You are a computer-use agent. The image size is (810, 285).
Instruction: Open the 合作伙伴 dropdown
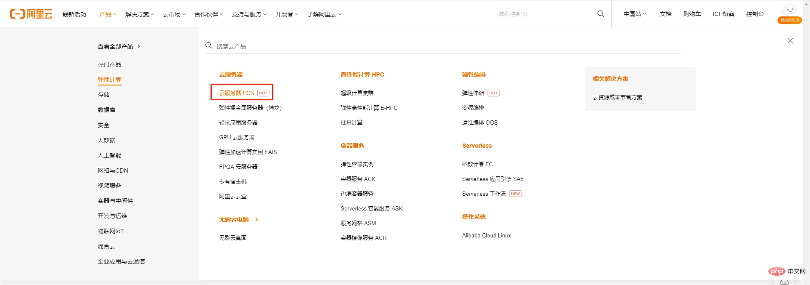(209, 14)
